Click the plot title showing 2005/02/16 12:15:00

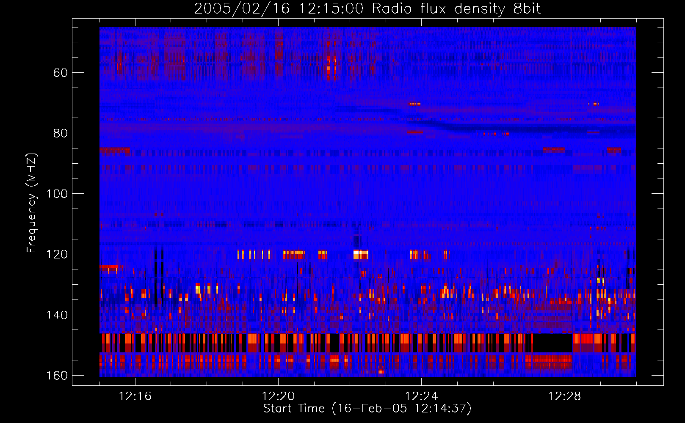pos(367,8)
